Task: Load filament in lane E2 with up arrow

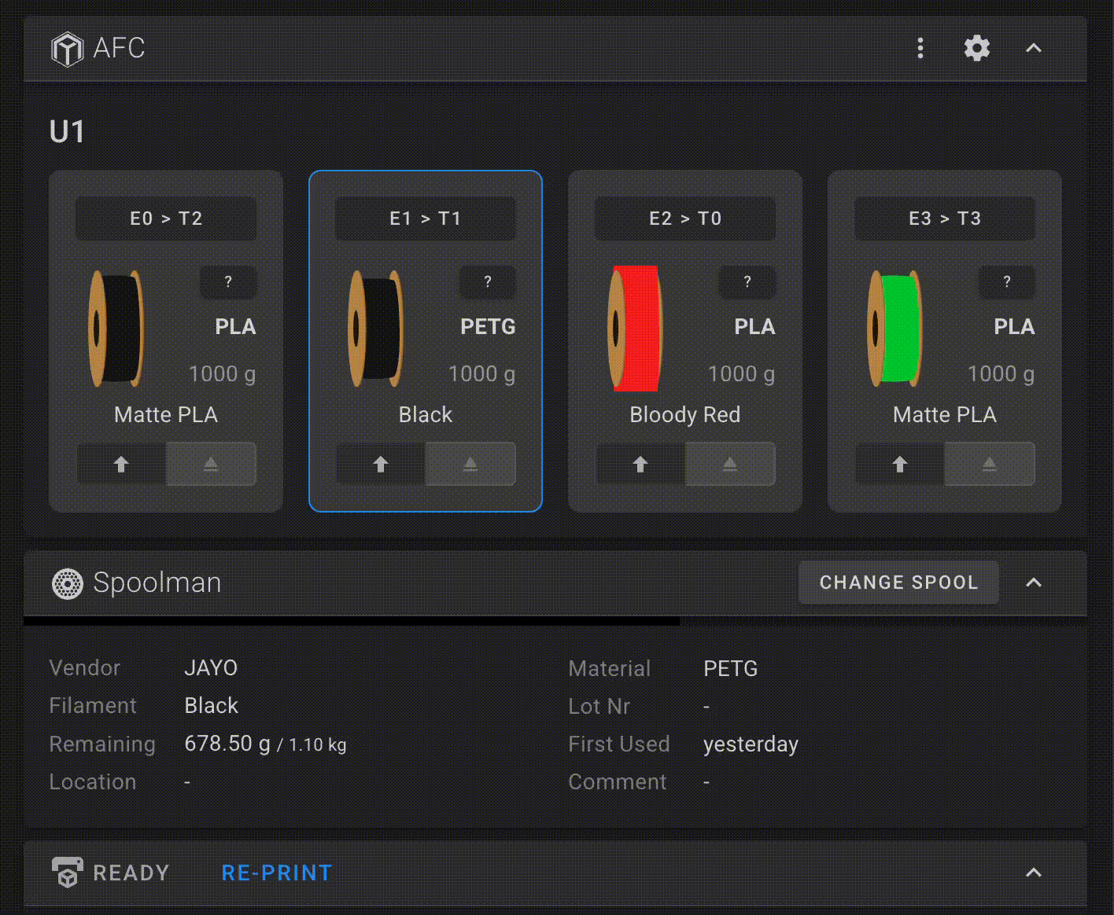Action: point(638,464)
